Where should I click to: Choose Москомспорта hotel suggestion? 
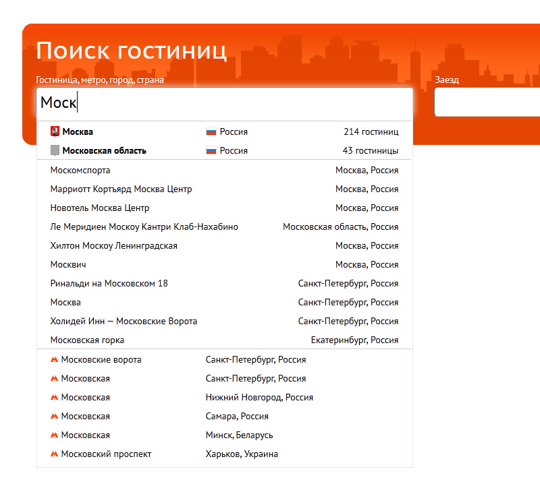tap(80, 171)
